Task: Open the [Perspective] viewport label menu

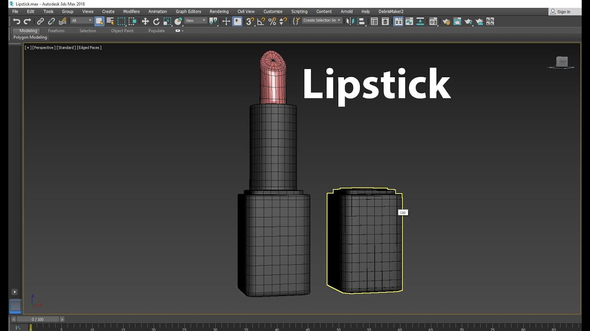Action: 44,47
